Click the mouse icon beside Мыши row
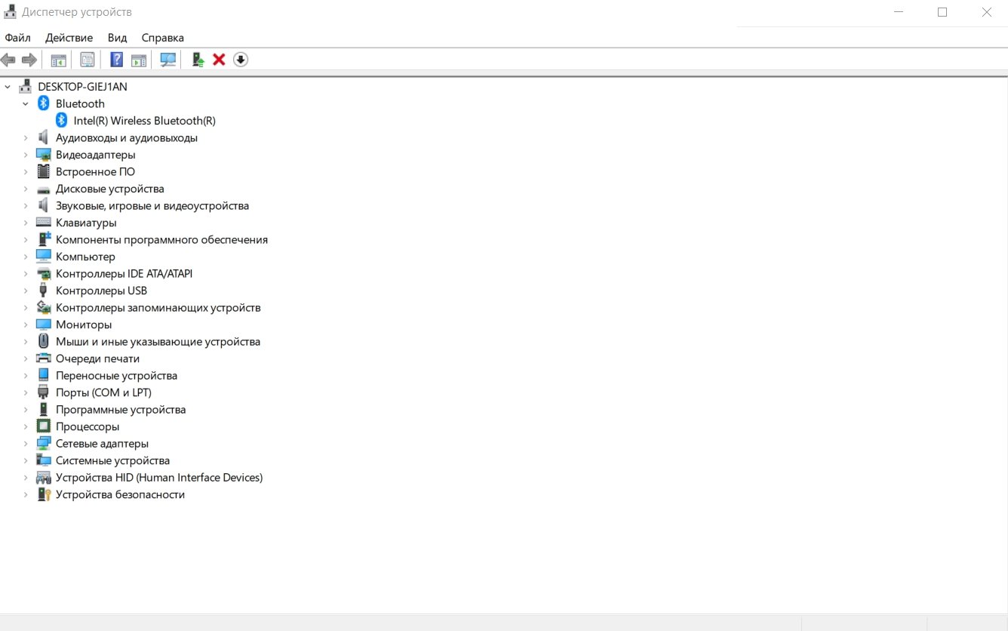 click(x=44, y=341)
